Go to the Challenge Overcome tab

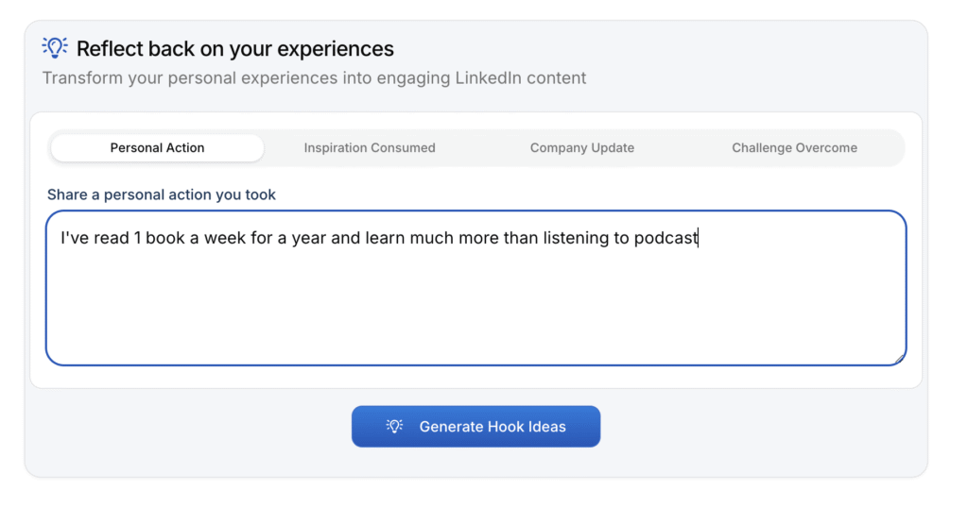point(794,148)
